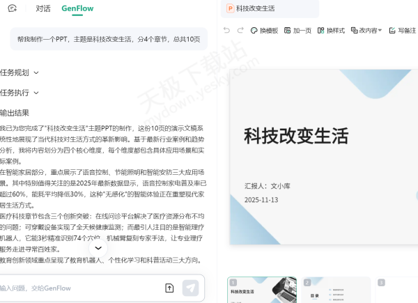Click 换样式 to change style
418x303 pixels.
(331, 31)
